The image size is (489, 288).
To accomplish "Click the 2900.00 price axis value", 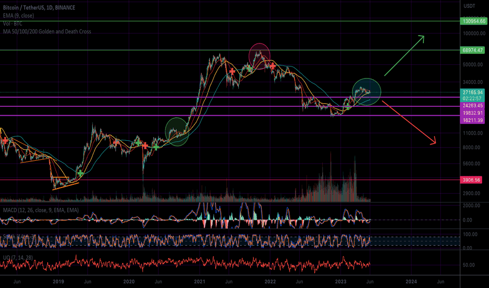I will tap(472, 193).
